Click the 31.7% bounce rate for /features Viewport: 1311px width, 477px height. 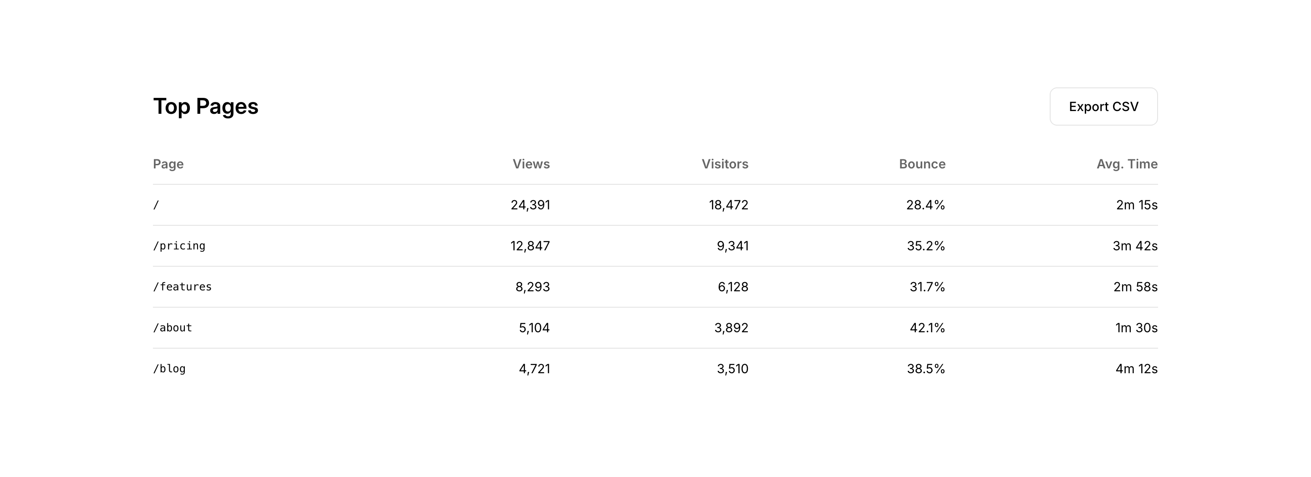pyautogui.click(x=927, y=287)
